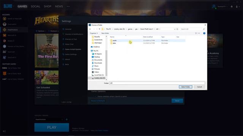Click games breadcrumb in address bar

[130, 29]
